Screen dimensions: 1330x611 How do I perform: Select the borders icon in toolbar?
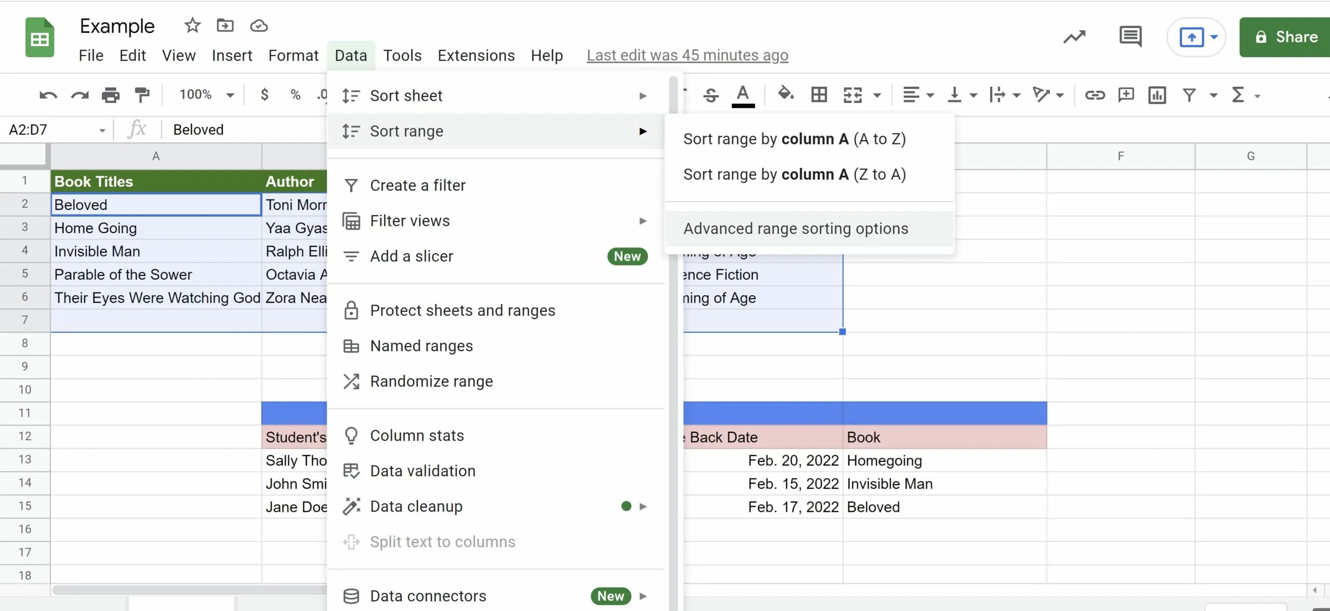pyautogui.click(x=819, y=94)
